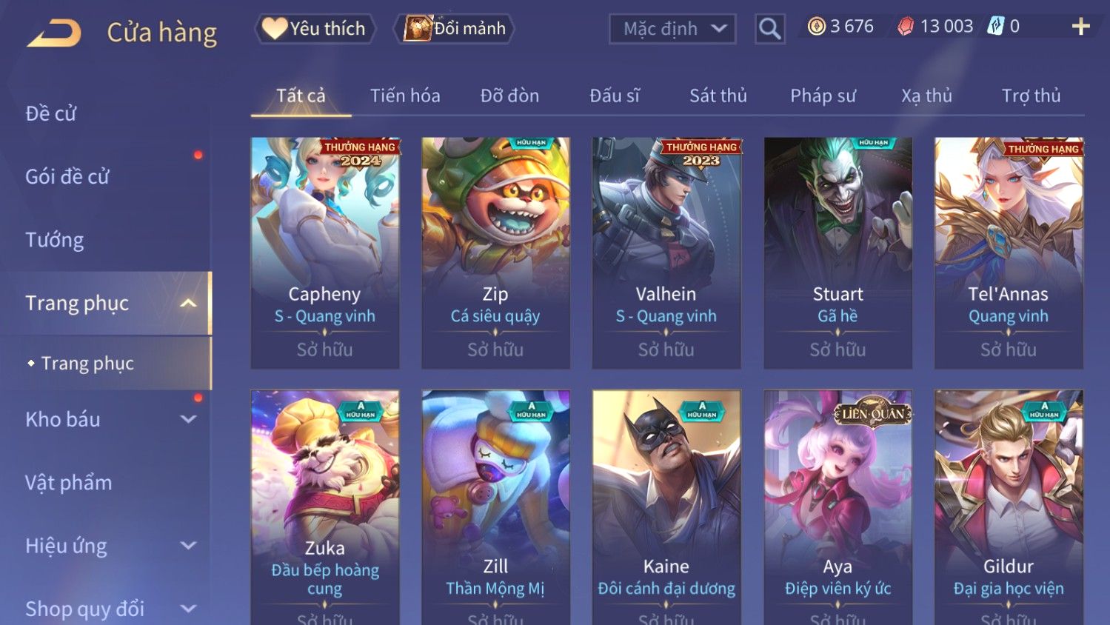Tap the blue ticket currency icon
The height and width of the screenshot is (625, 1110).
(996, 27)
